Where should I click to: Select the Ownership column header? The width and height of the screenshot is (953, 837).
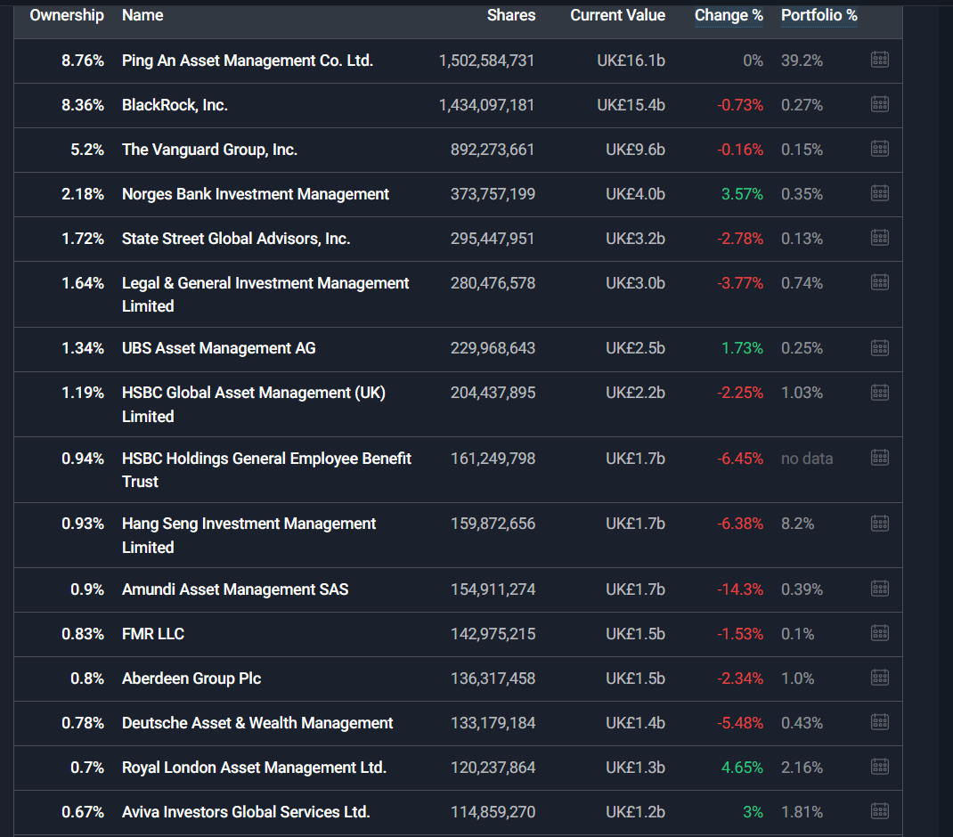(x=67, y=16)
